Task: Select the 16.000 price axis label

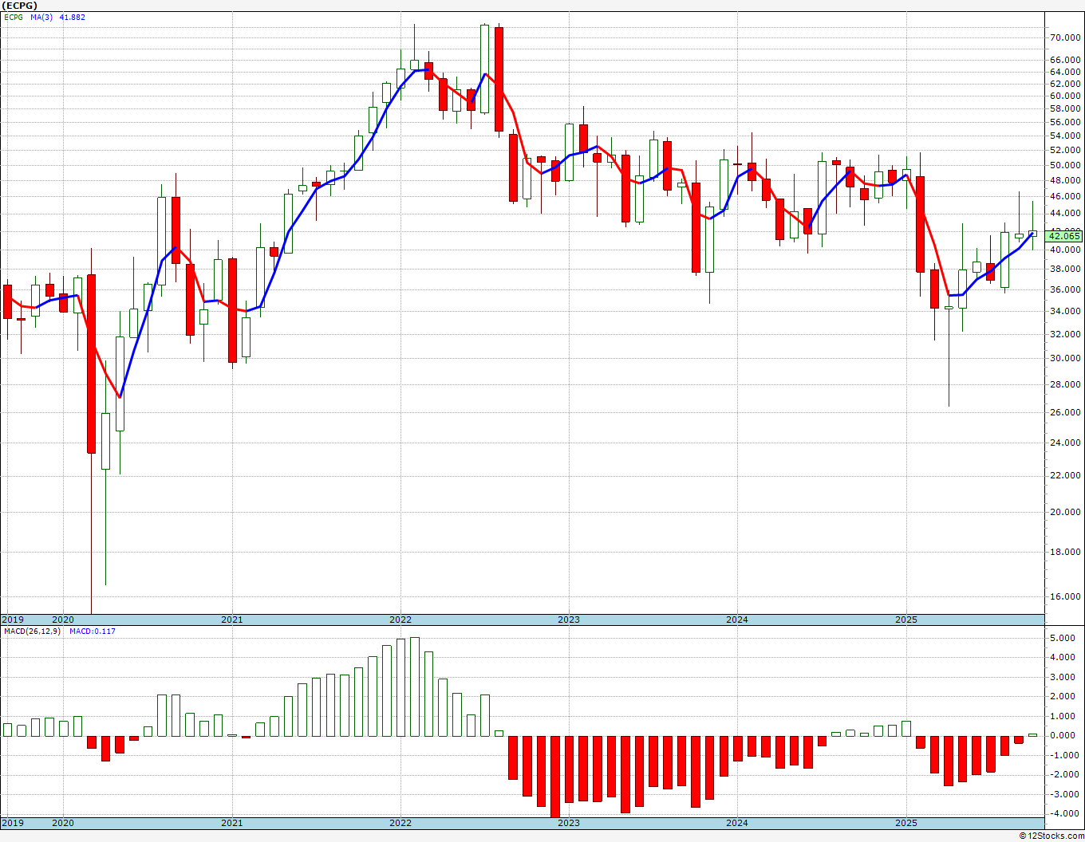Action: (1065, 596)
